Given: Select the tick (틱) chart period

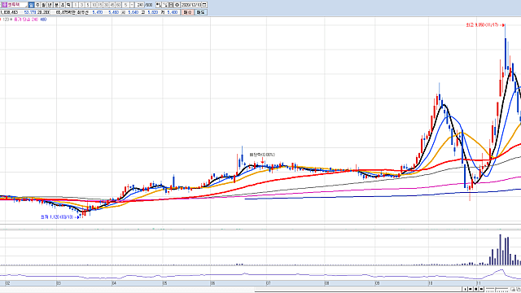Looking at the screenshot, I should (68, 5).
